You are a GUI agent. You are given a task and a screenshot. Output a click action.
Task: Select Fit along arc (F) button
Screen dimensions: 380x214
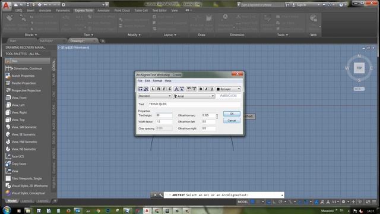point(164,89)
